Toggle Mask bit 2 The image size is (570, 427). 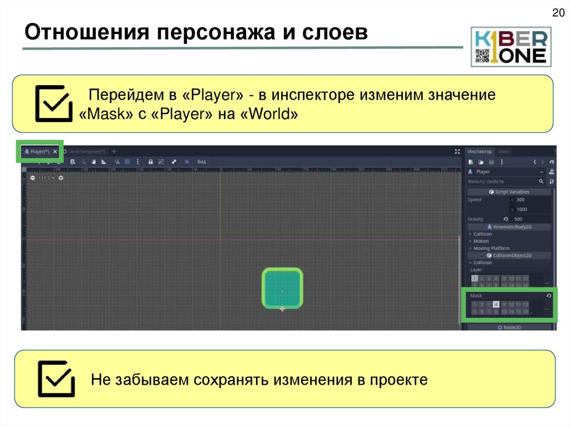click(481, 305)
